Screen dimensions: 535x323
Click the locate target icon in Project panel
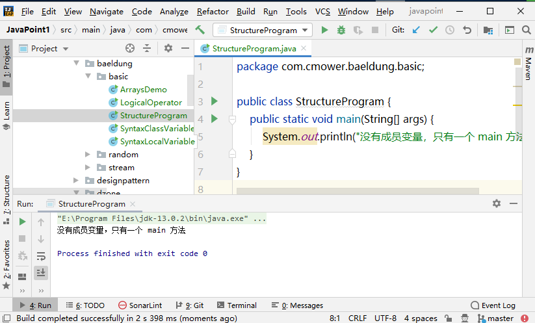coord(129,49)
